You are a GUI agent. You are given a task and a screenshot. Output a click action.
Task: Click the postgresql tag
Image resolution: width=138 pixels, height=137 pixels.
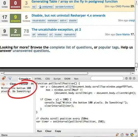45,7
